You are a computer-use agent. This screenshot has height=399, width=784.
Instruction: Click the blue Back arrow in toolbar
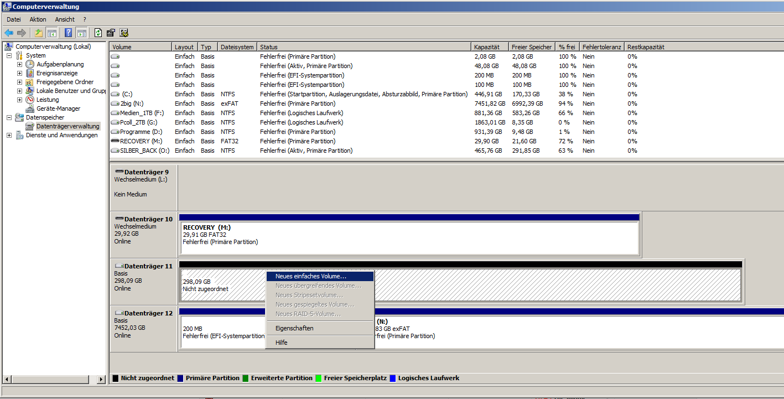[x=9, y=33]
